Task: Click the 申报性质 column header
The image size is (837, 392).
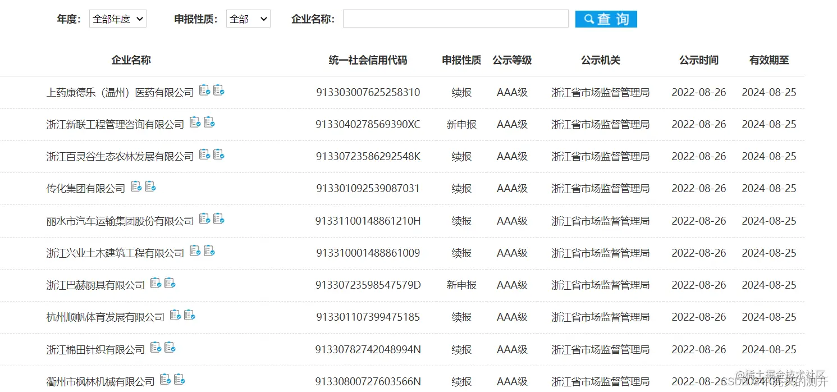Action: (461, 60)
